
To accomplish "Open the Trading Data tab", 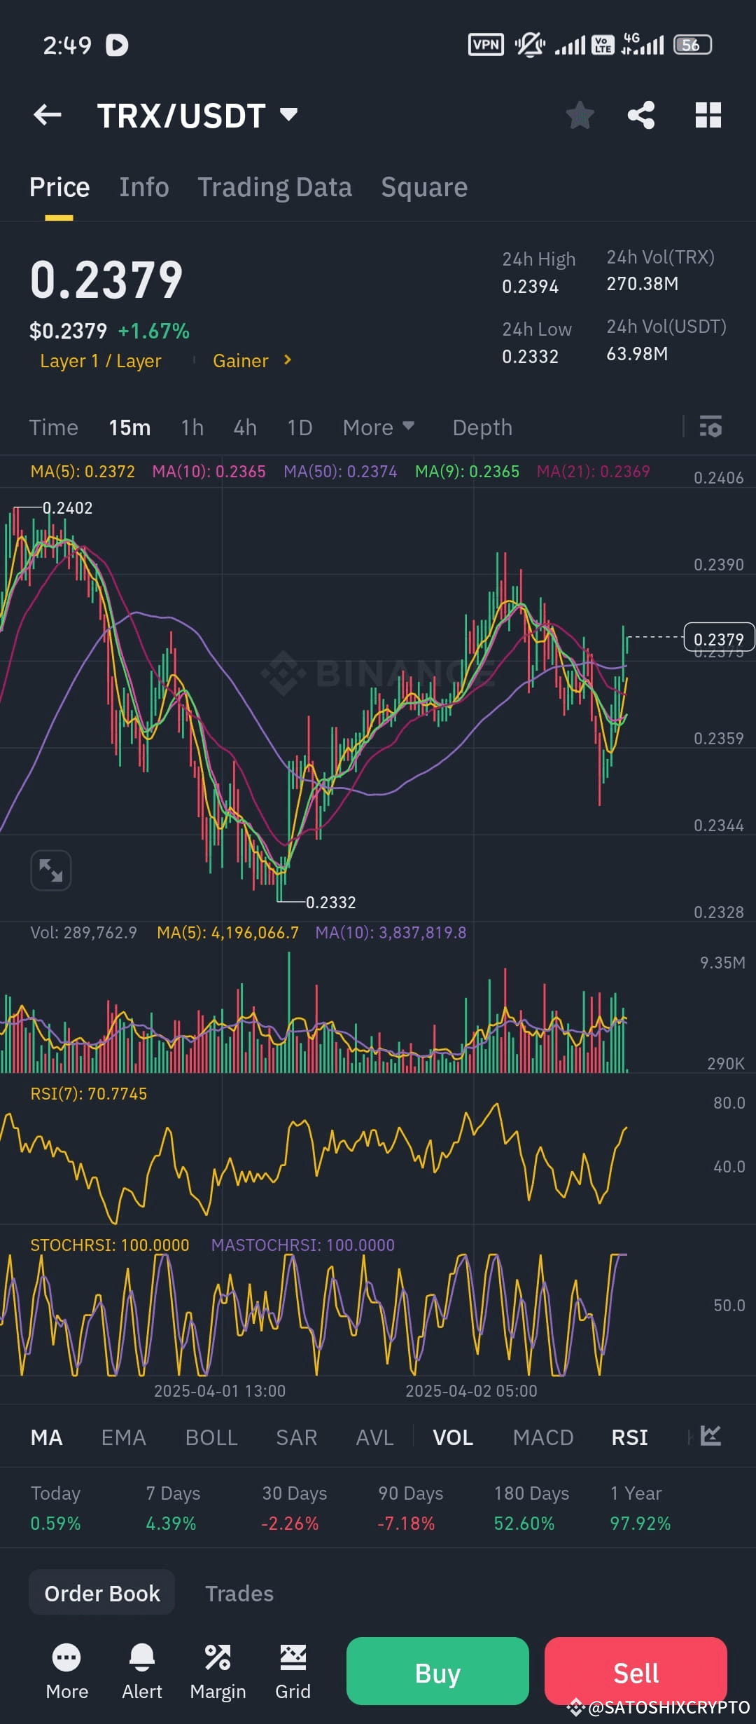I will coord(274,187).
